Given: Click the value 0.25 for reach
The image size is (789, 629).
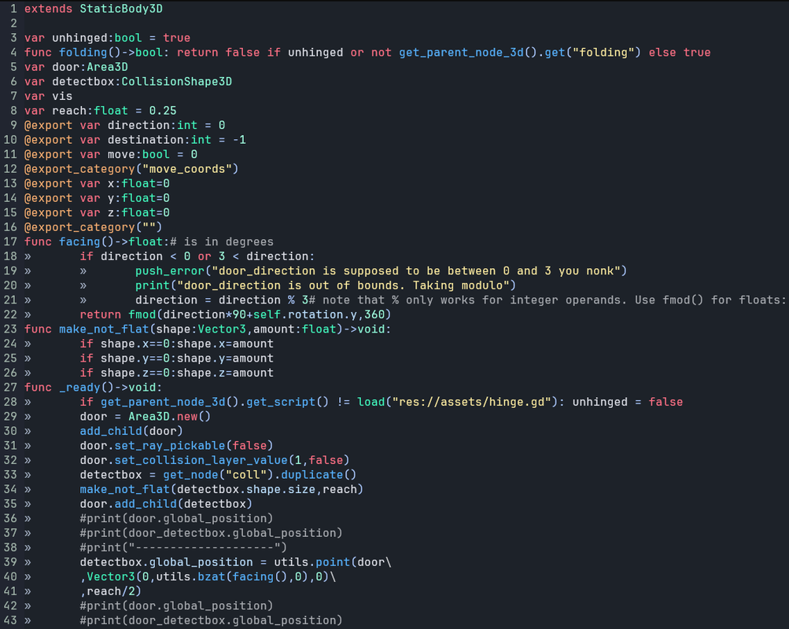Looking at the screenshot, I should 163,111.
